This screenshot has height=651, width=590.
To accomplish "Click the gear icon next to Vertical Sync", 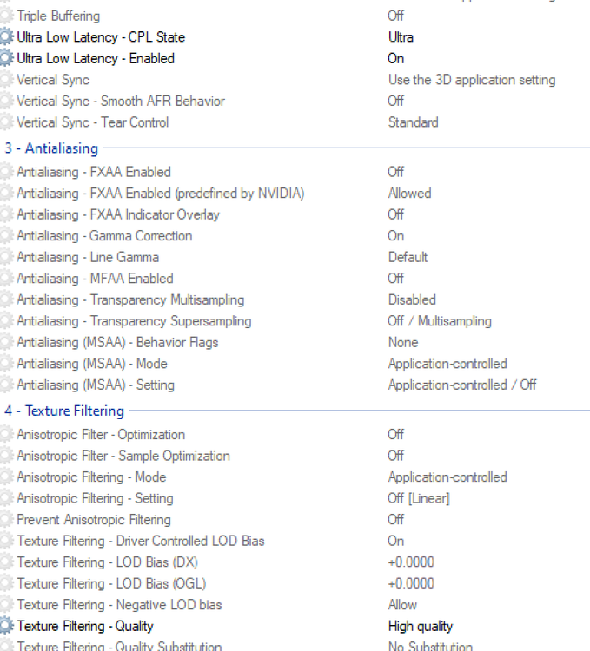I will pyautogui.click(x=7, y=80).
